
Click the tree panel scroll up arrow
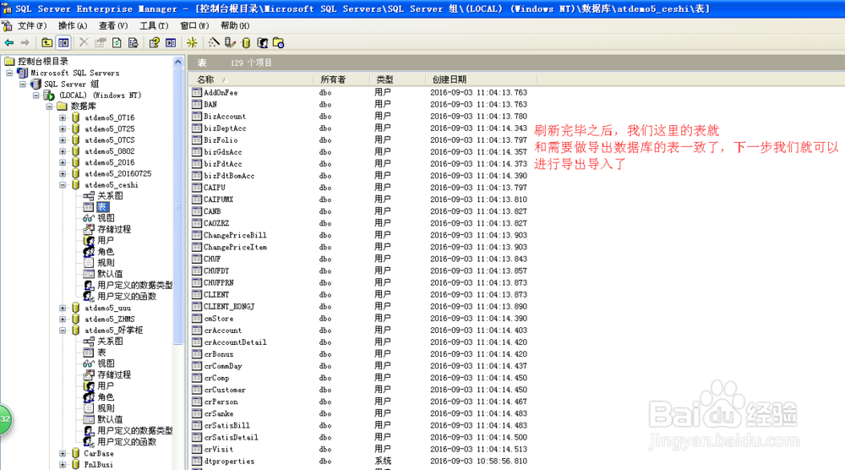click(177, 62)
